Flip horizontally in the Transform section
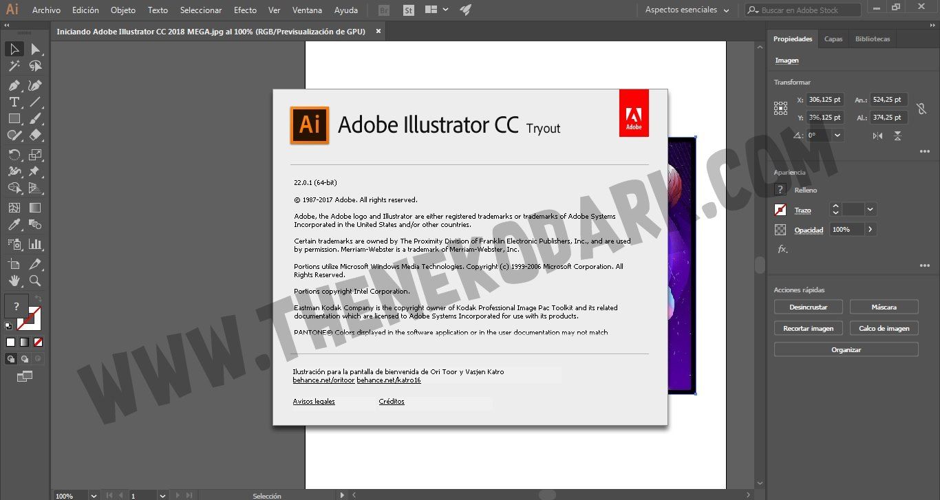Viewport: 940px width, 500px height. 877,135
